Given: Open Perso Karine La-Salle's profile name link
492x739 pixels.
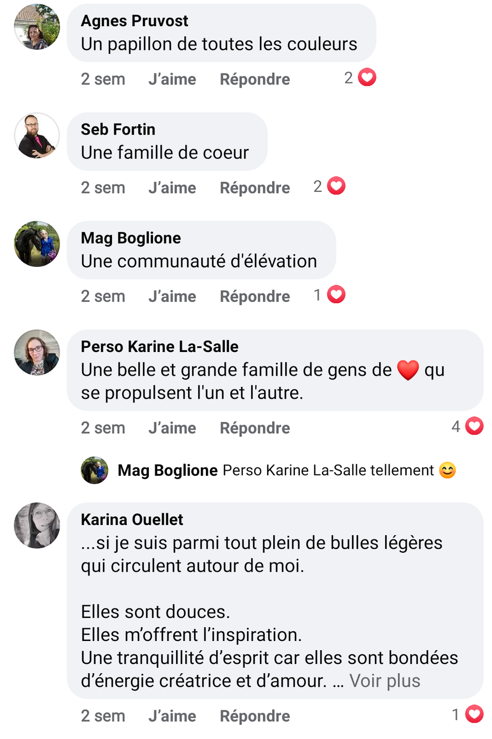Looking at the screenshot, I should (x=159, y=346).
